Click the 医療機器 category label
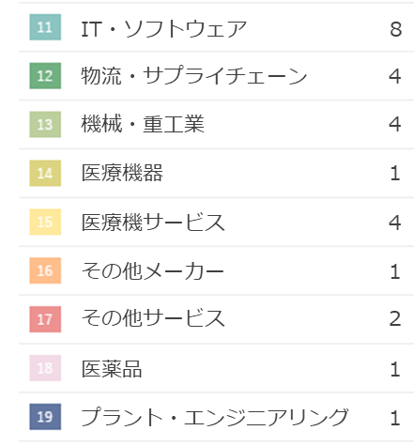 click(122, 173)
